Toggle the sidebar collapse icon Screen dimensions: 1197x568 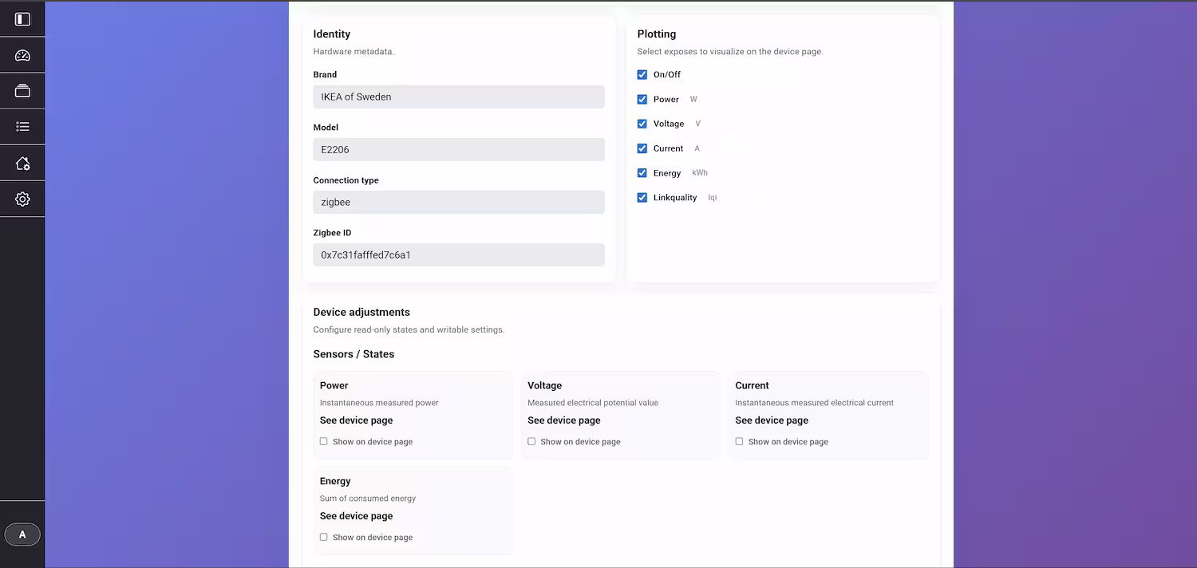tap(22, 18)
